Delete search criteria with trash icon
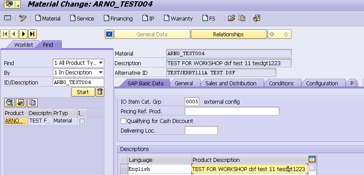Viewport: 364px width, 175px height. click(x=100, y=92)
